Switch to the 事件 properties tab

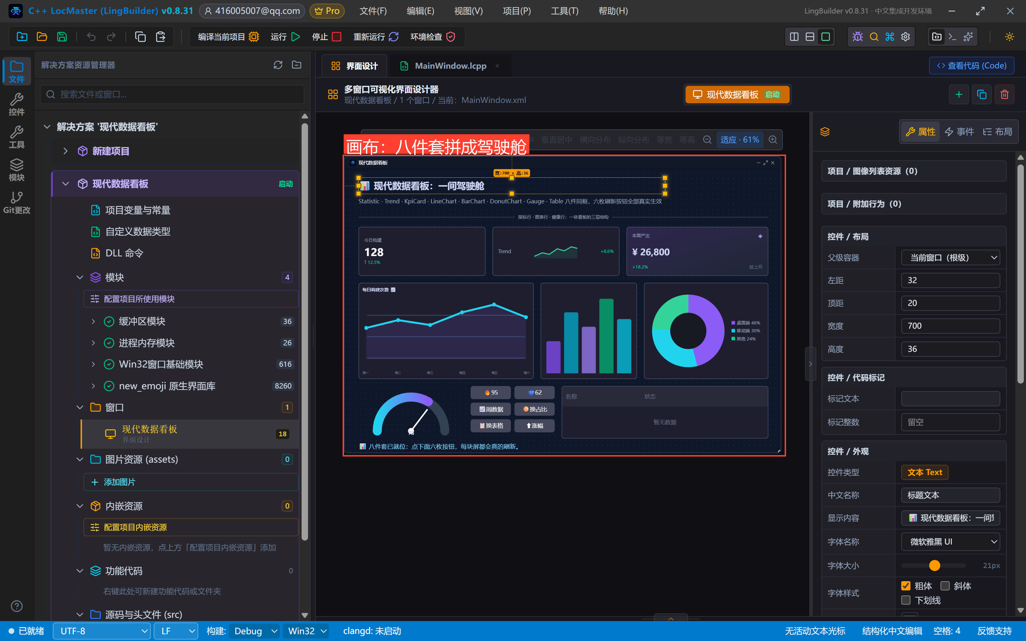coord(959,131)
